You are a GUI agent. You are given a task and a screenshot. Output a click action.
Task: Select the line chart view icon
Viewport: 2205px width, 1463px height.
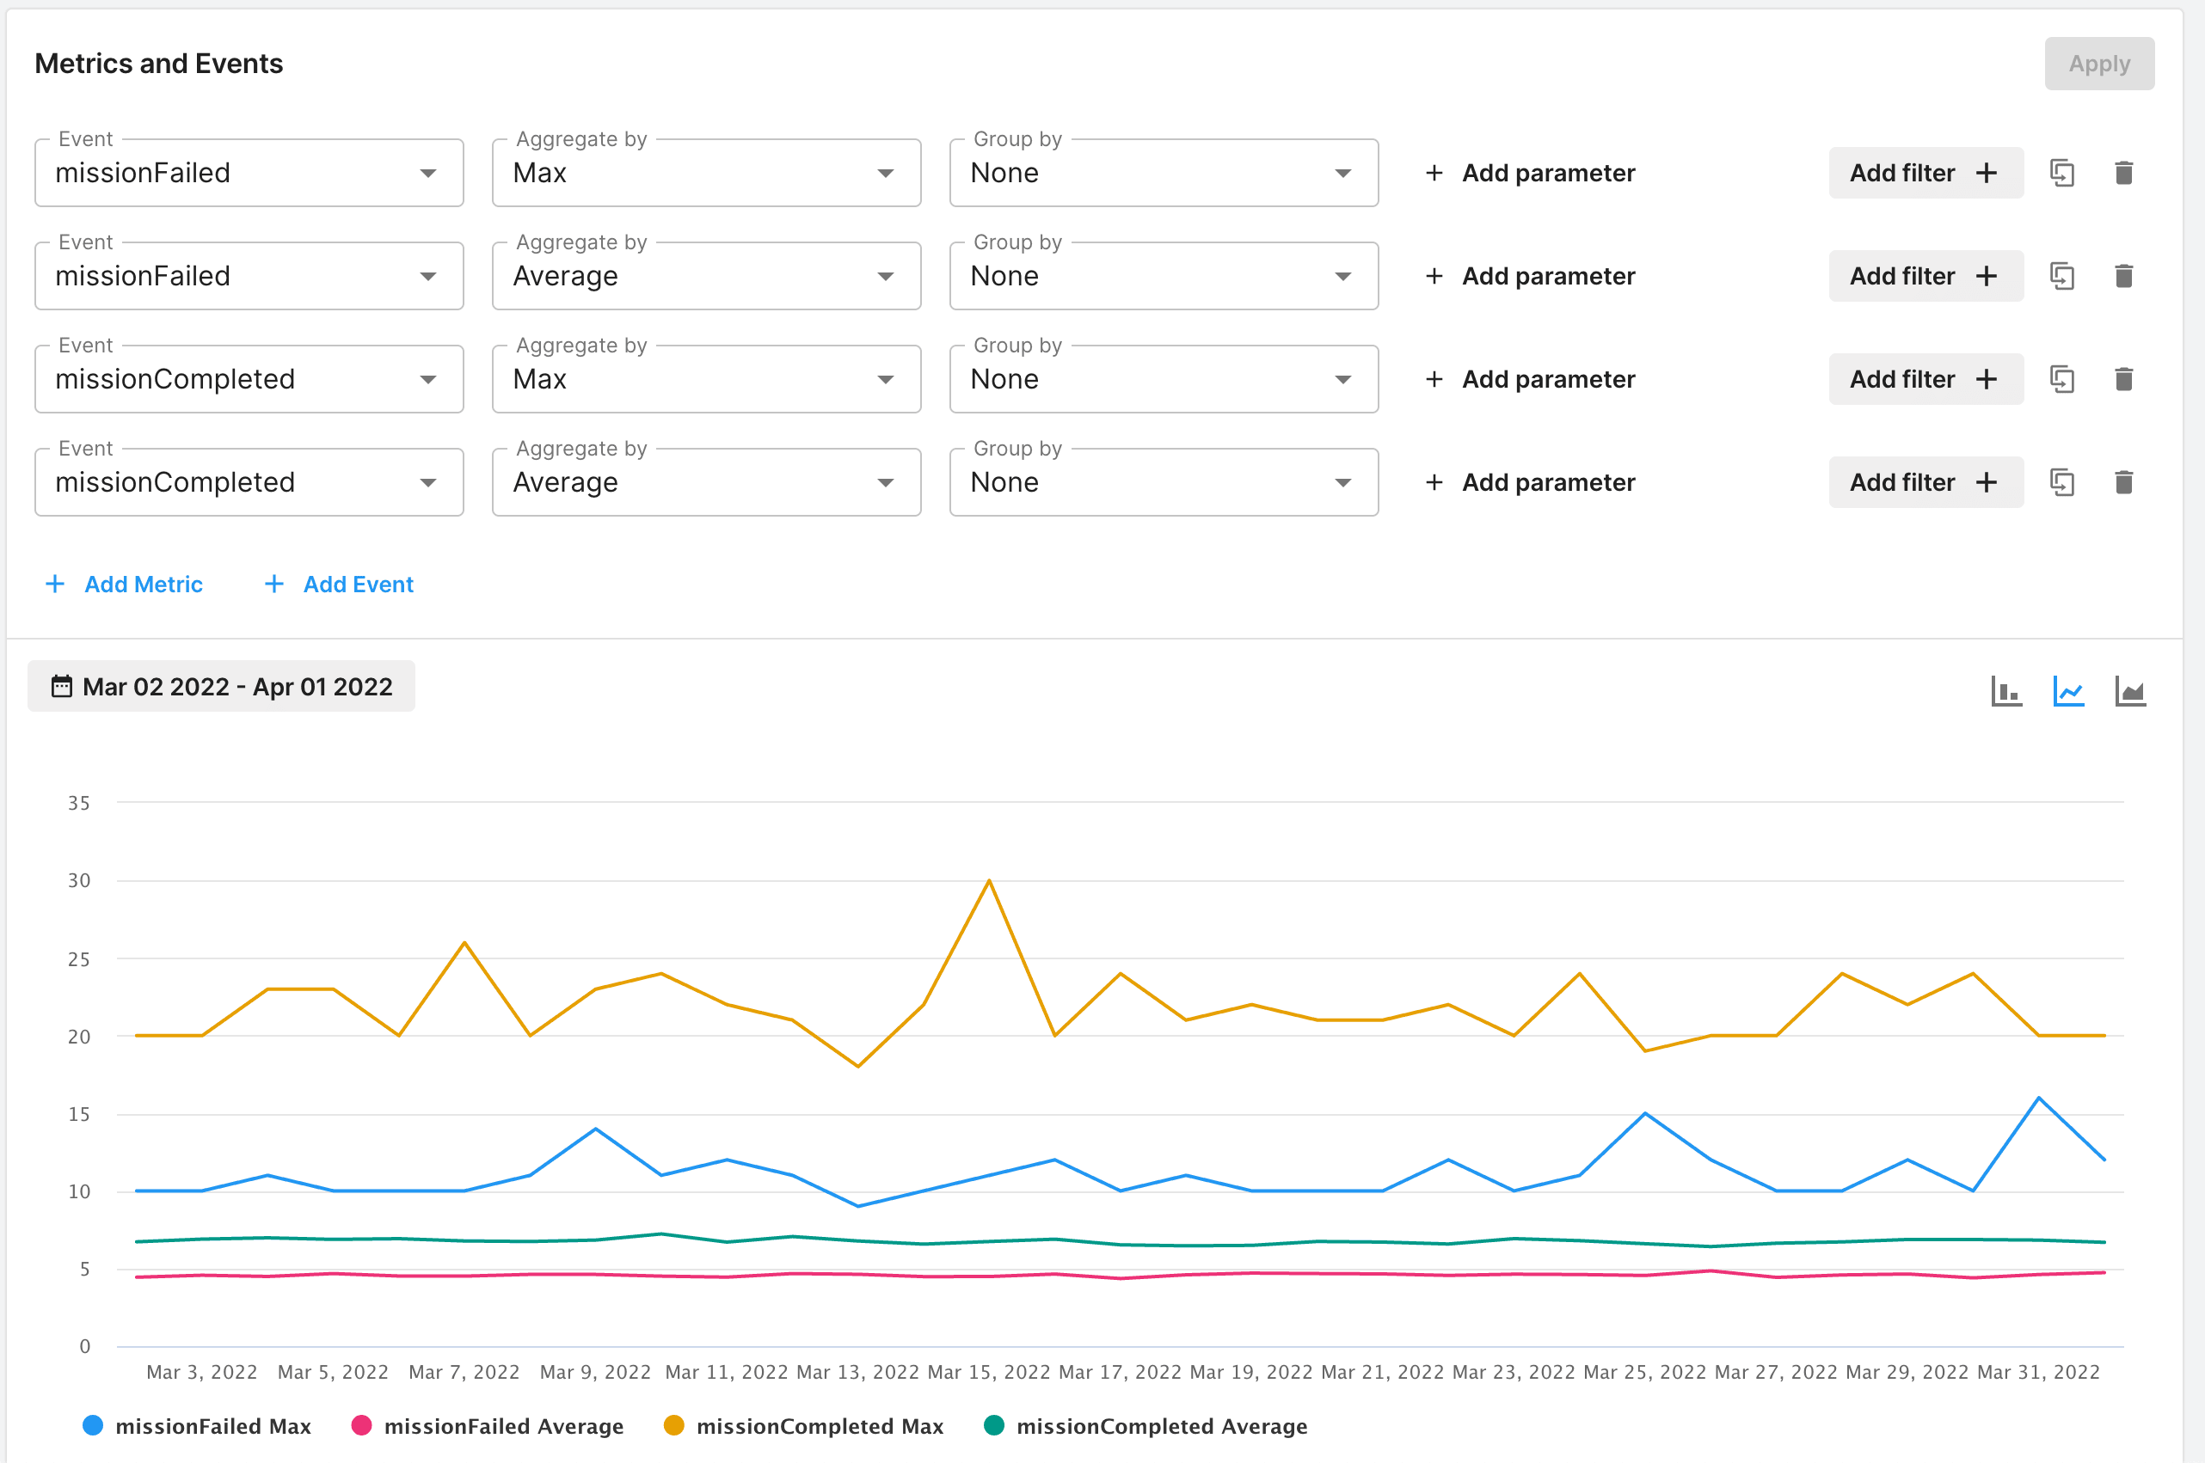[x=2069, y=691]
